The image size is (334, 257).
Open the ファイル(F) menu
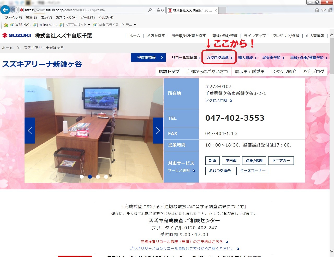pyautogui.click(x=13, y=17)
